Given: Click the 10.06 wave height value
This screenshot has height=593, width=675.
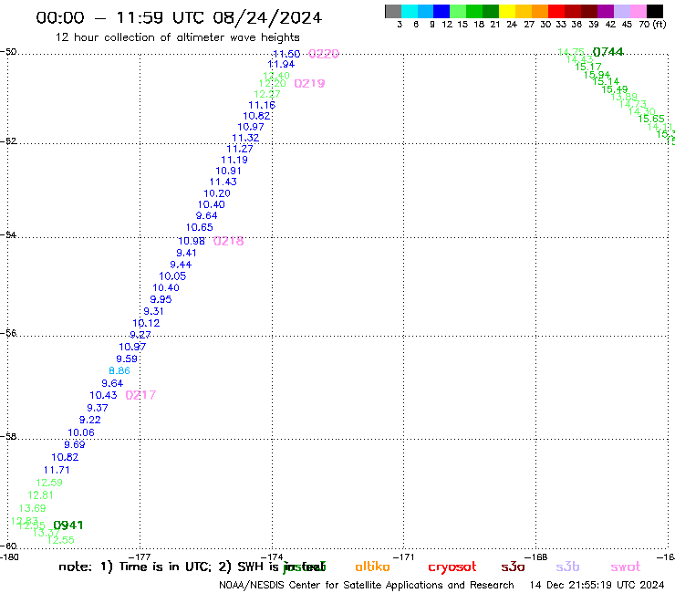Looking at the screenshot, I should (81, 432).
